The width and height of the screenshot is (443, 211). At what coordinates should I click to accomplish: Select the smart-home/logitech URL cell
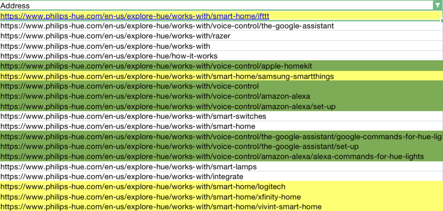pyautogui.click(x=221, y=187)
